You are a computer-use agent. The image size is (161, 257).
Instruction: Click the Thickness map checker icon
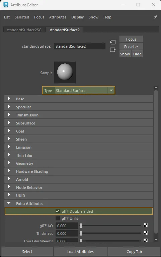(146, 233)
